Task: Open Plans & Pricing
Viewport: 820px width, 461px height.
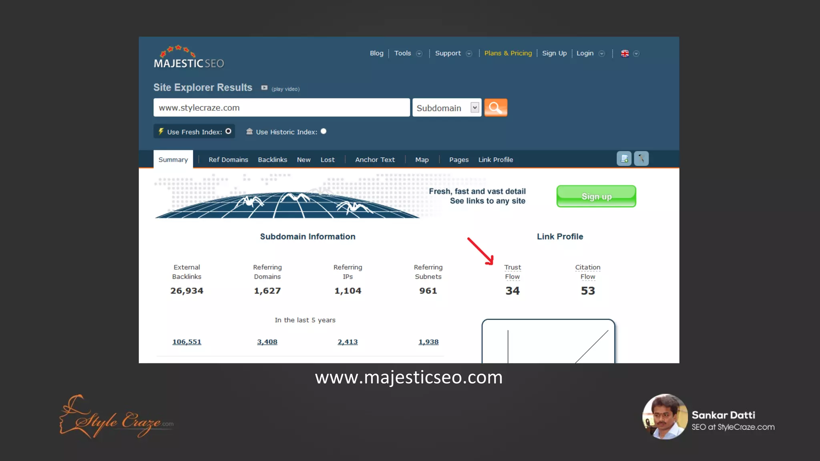Action: 508,53
